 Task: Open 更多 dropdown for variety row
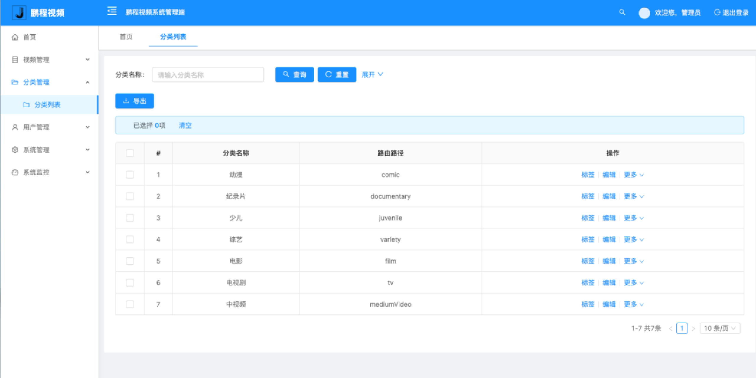coord(633,239)
